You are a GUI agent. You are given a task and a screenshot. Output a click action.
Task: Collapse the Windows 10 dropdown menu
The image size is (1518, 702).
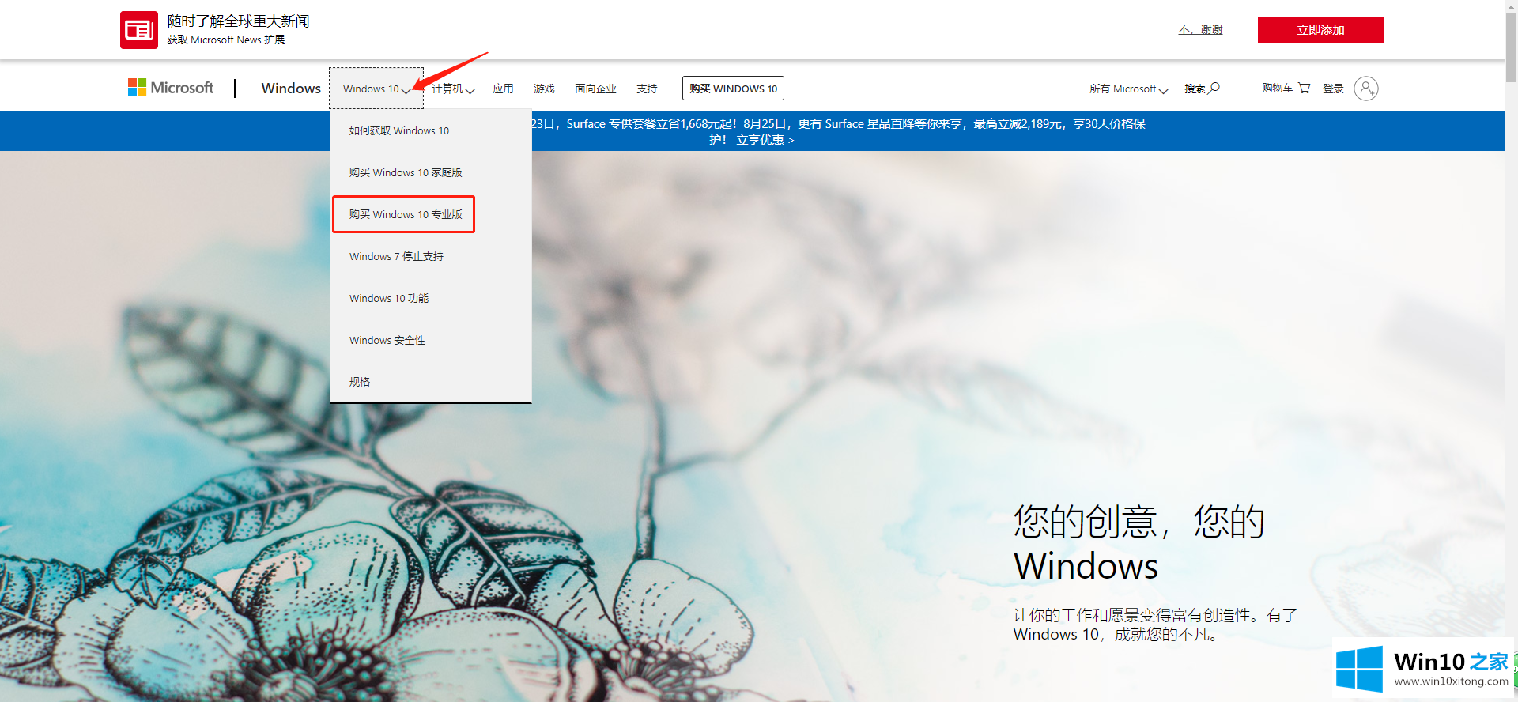(376, 89)
